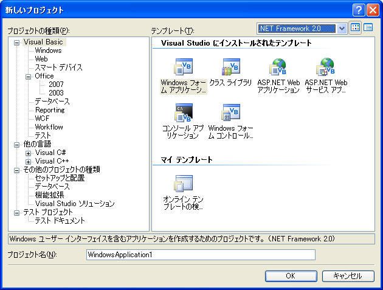
Task: Close the 新しいプロジェクト dialog
Action: pos(373,10)
